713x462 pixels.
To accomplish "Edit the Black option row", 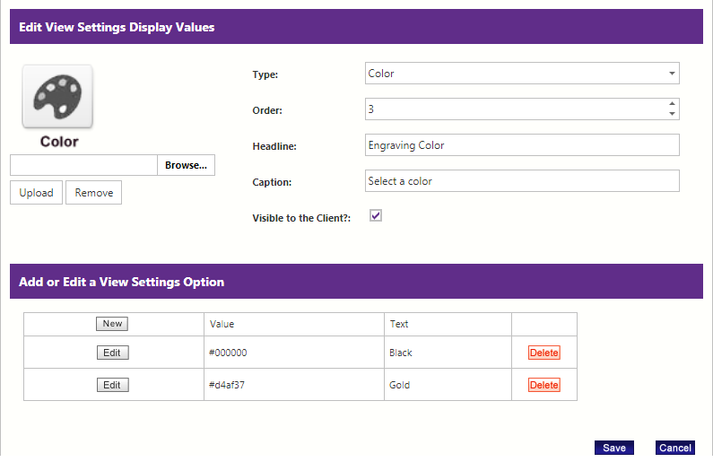I will [x=112, y=353].
